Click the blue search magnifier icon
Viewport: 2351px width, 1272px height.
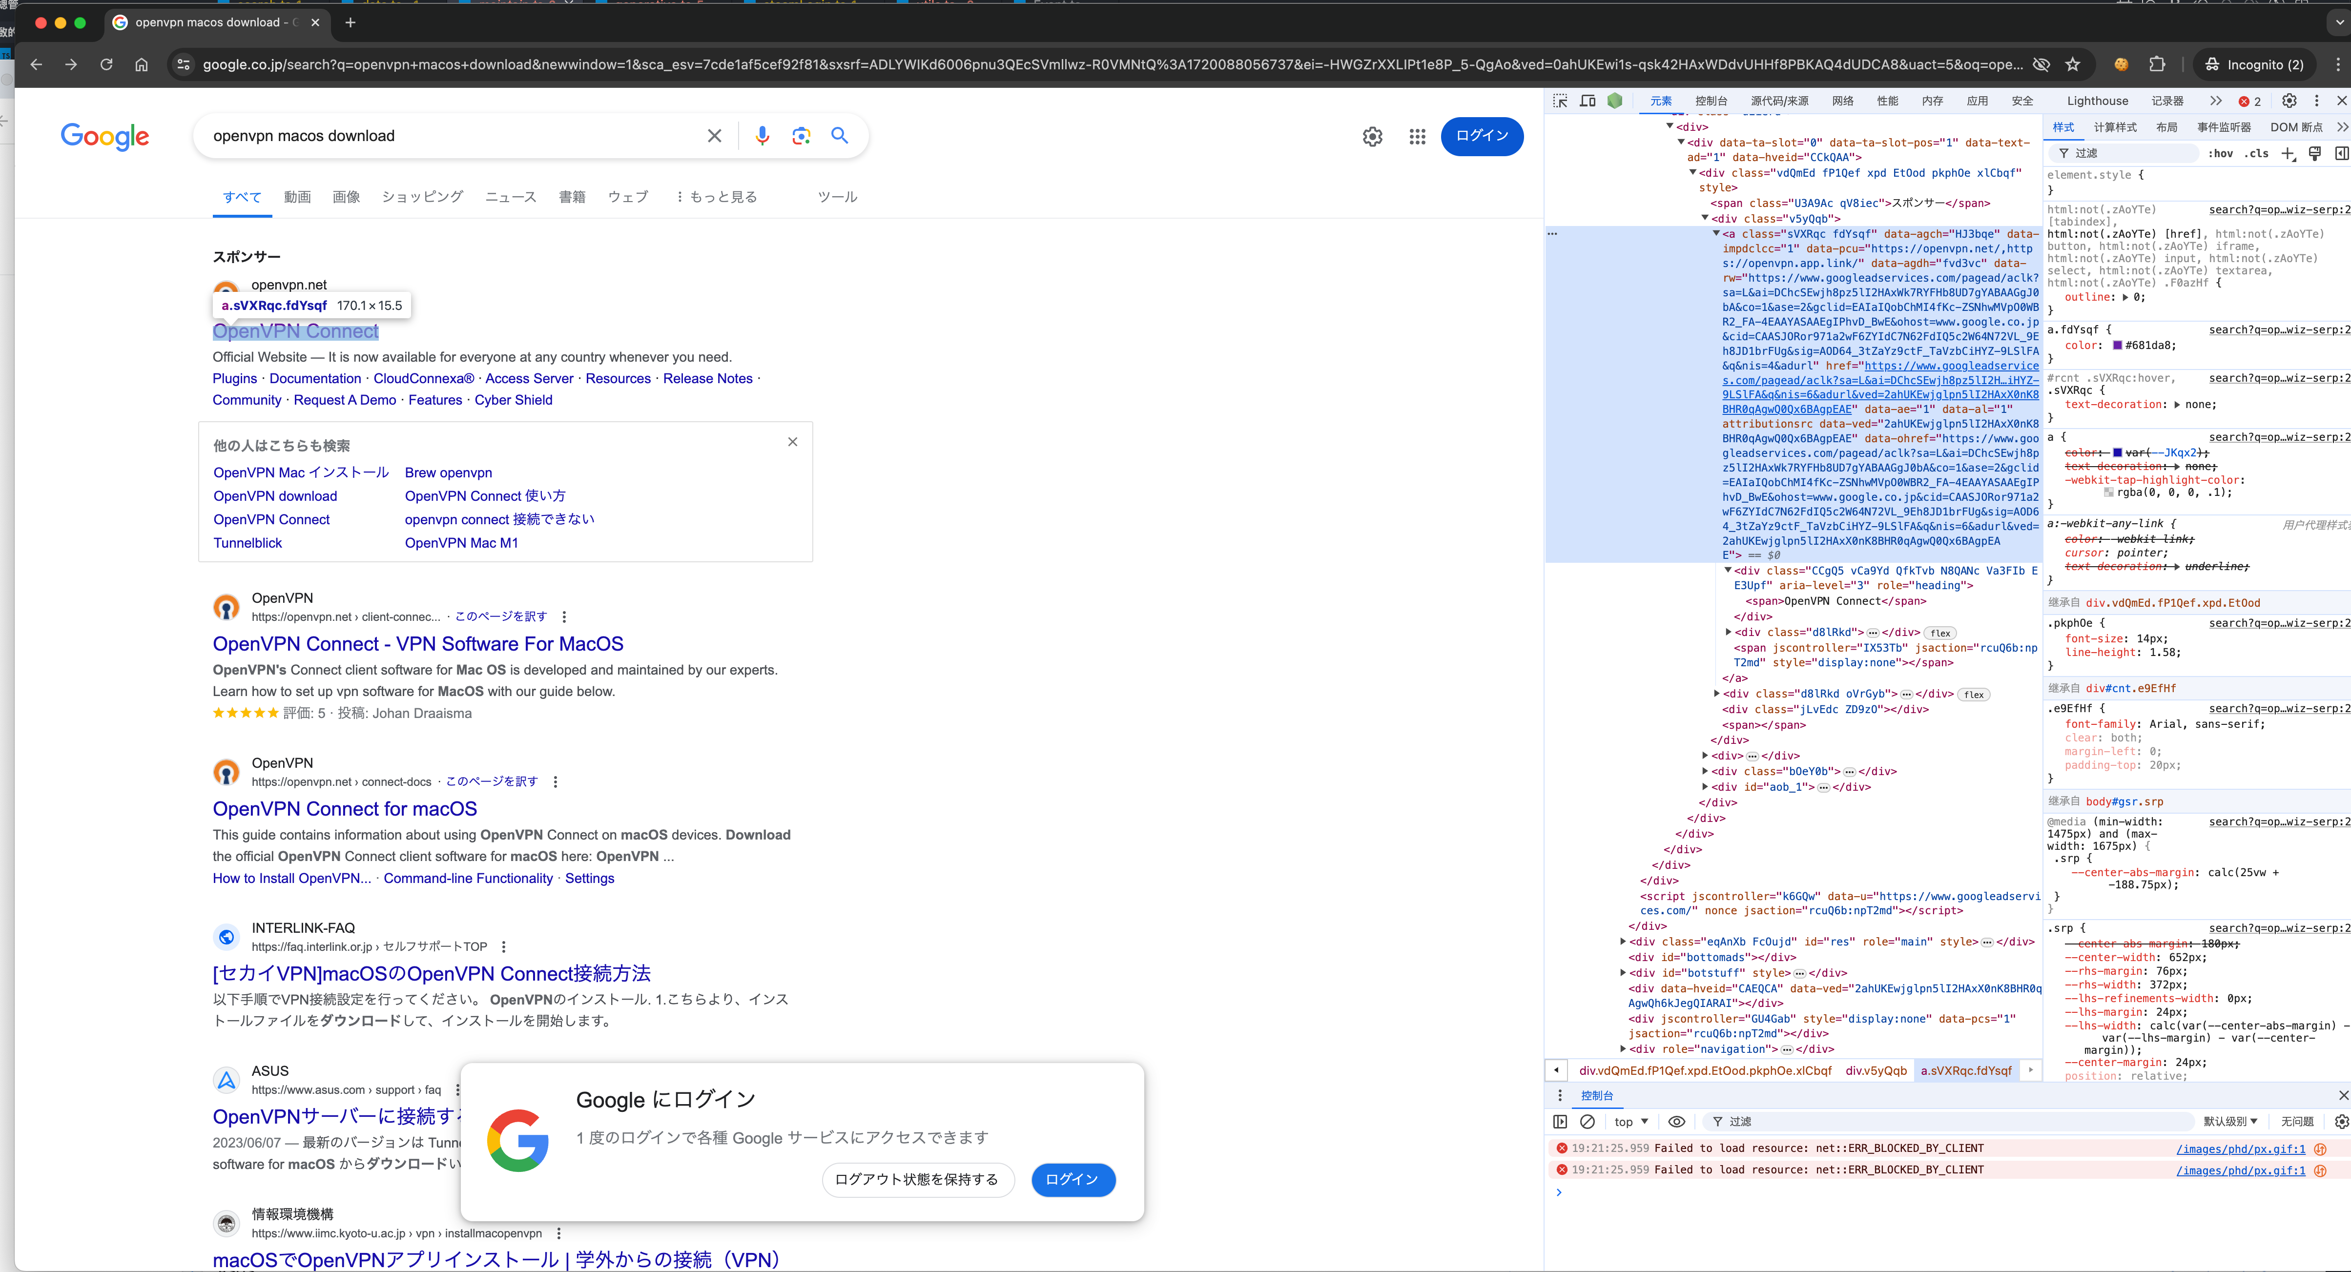(x=840, y=135)
